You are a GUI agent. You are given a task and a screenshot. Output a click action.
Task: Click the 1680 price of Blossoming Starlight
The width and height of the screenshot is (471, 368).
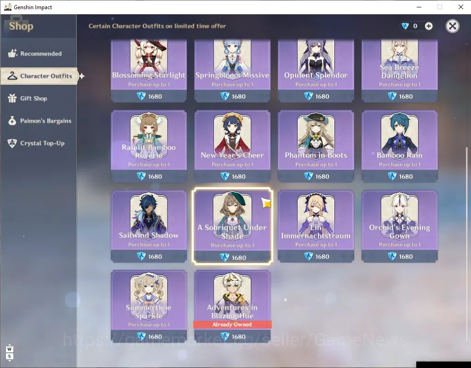pyautogui.click(x=155, y=97)
